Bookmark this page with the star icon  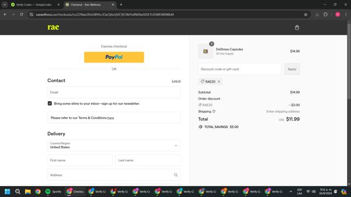(x=305, y=15)
